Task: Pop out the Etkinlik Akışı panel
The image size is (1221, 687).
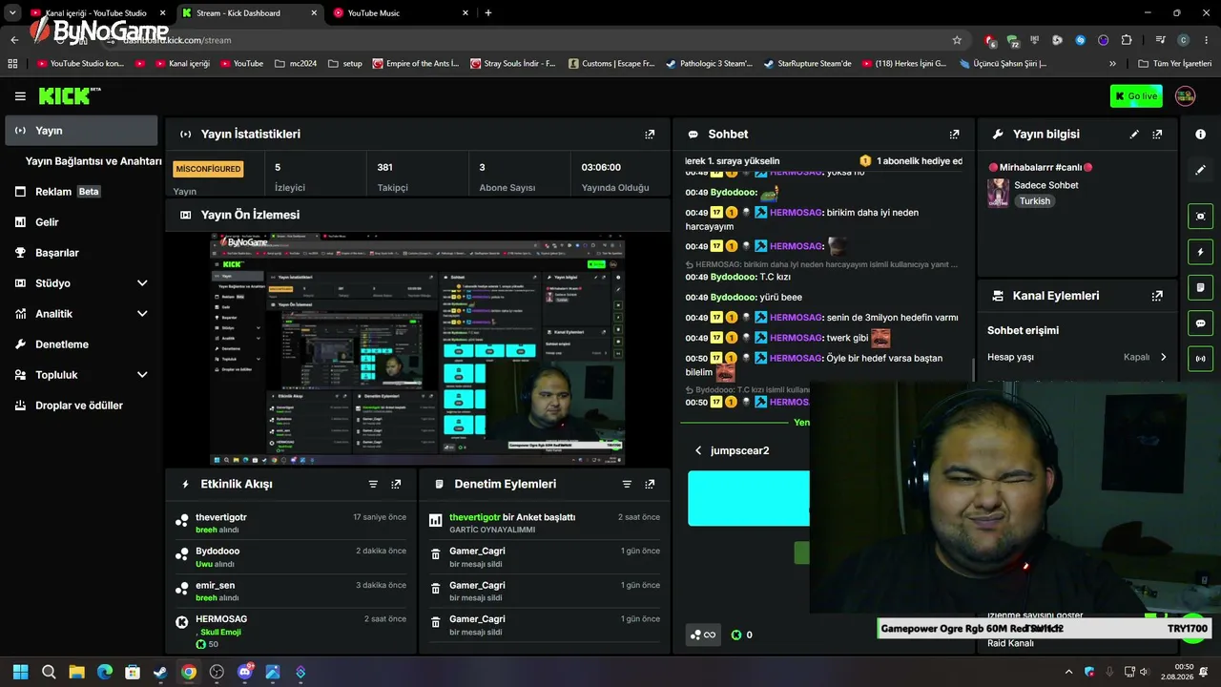Action: coord(396,484)
